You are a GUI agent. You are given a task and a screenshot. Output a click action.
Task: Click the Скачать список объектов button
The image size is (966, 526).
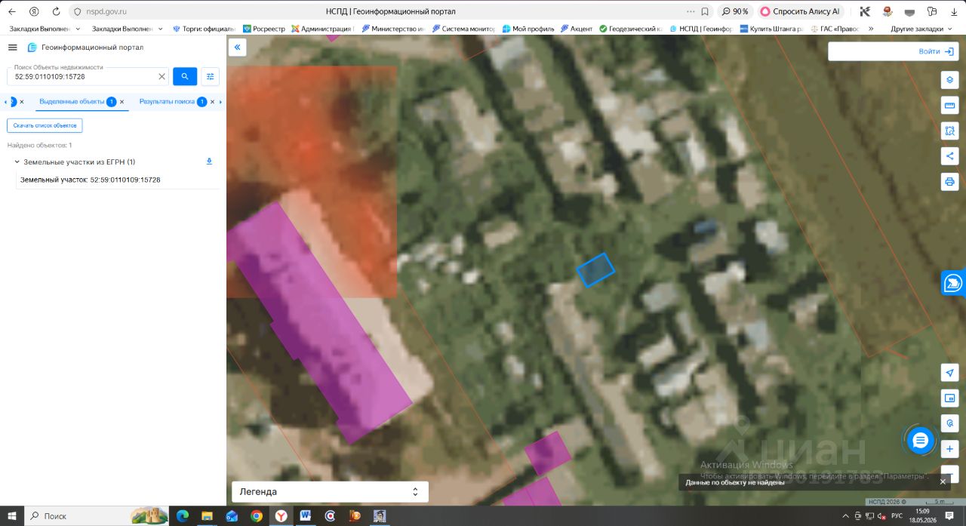(x=45, y=125)
